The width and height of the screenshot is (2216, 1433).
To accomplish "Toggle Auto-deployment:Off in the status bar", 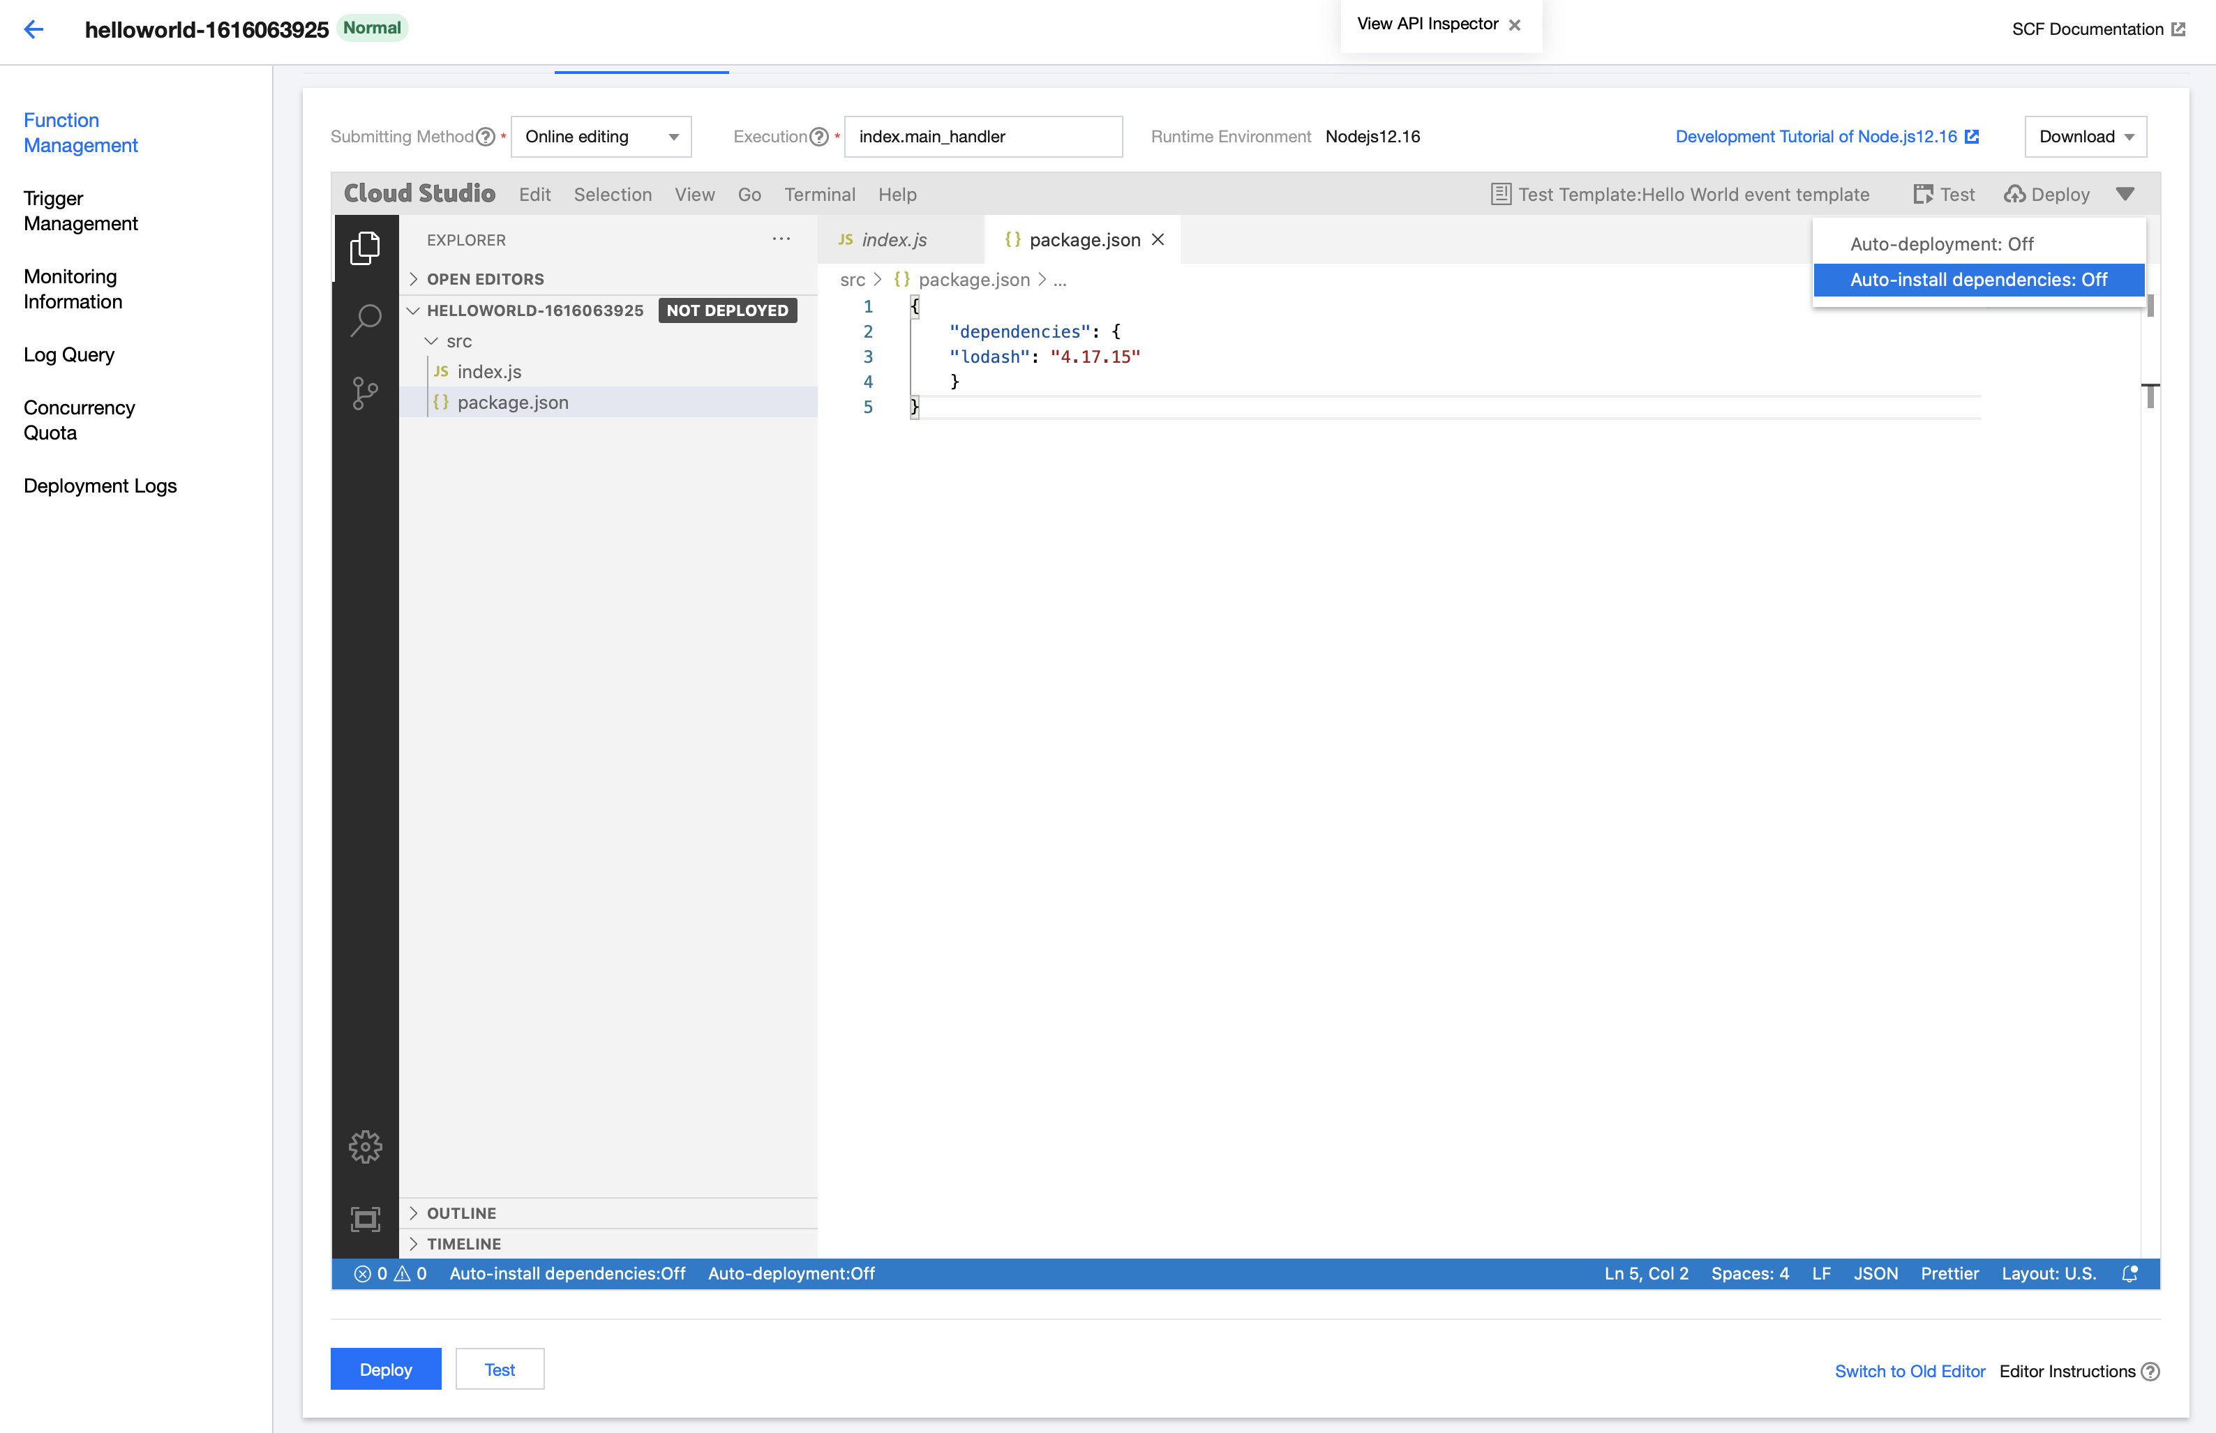I will 791,1273.
